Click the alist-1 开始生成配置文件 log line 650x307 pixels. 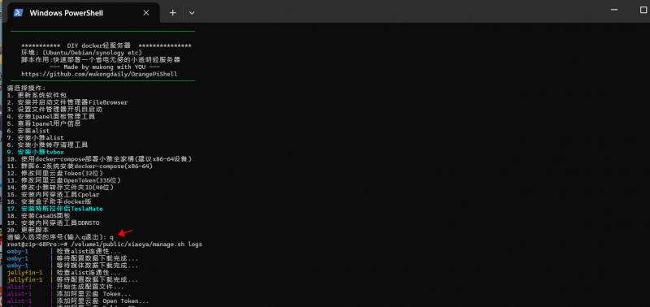click(66, 287)
